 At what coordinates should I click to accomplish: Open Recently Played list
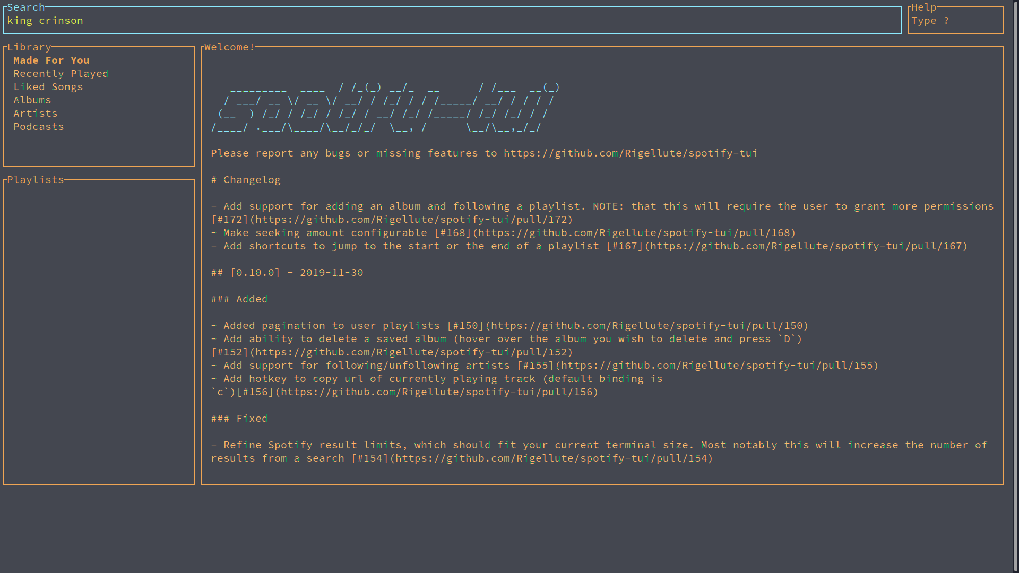[61, 74]
